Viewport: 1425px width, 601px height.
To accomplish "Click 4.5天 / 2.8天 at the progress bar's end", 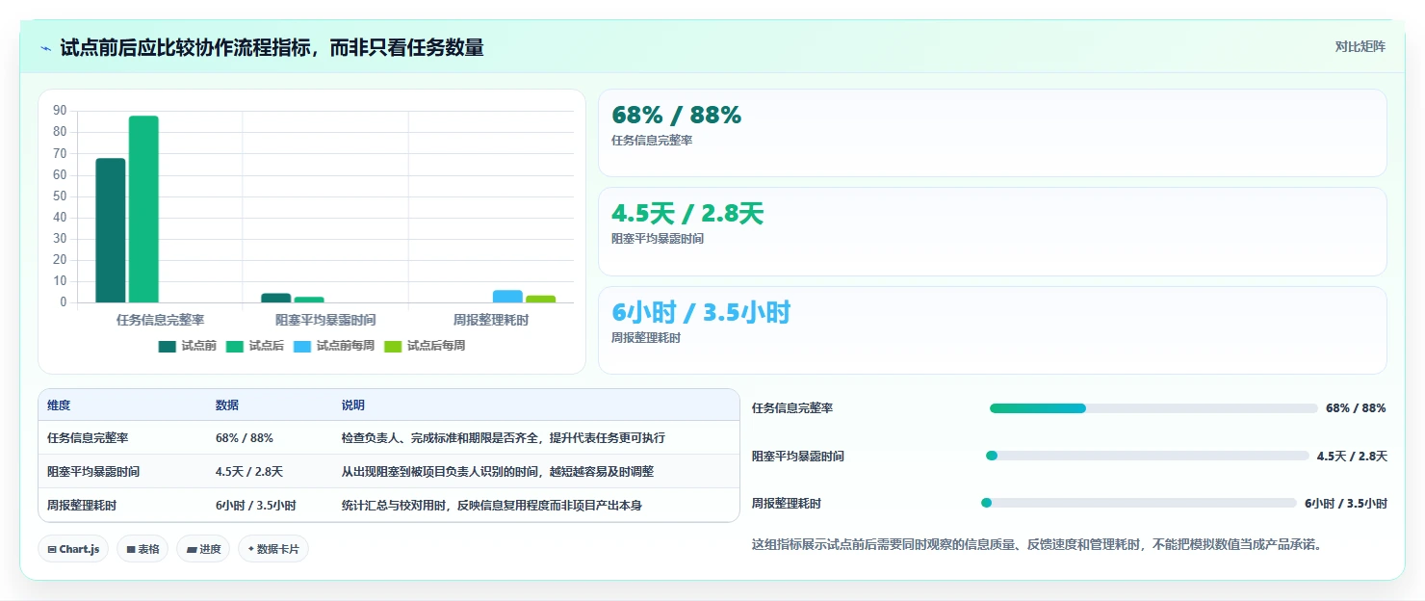I will click(x=1352, y=457).
